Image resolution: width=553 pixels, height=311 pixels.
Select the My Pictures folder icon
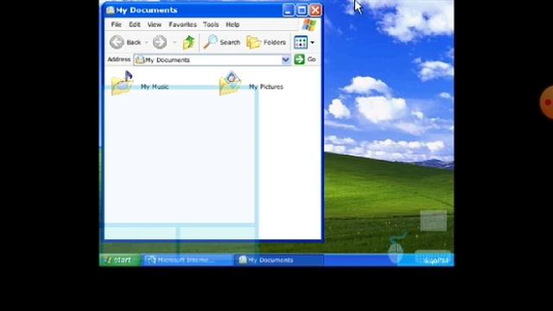[x=230, y=83]
